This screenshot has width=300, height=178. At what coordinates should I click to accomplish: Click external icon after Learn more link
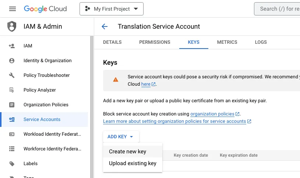pos(249,121)
